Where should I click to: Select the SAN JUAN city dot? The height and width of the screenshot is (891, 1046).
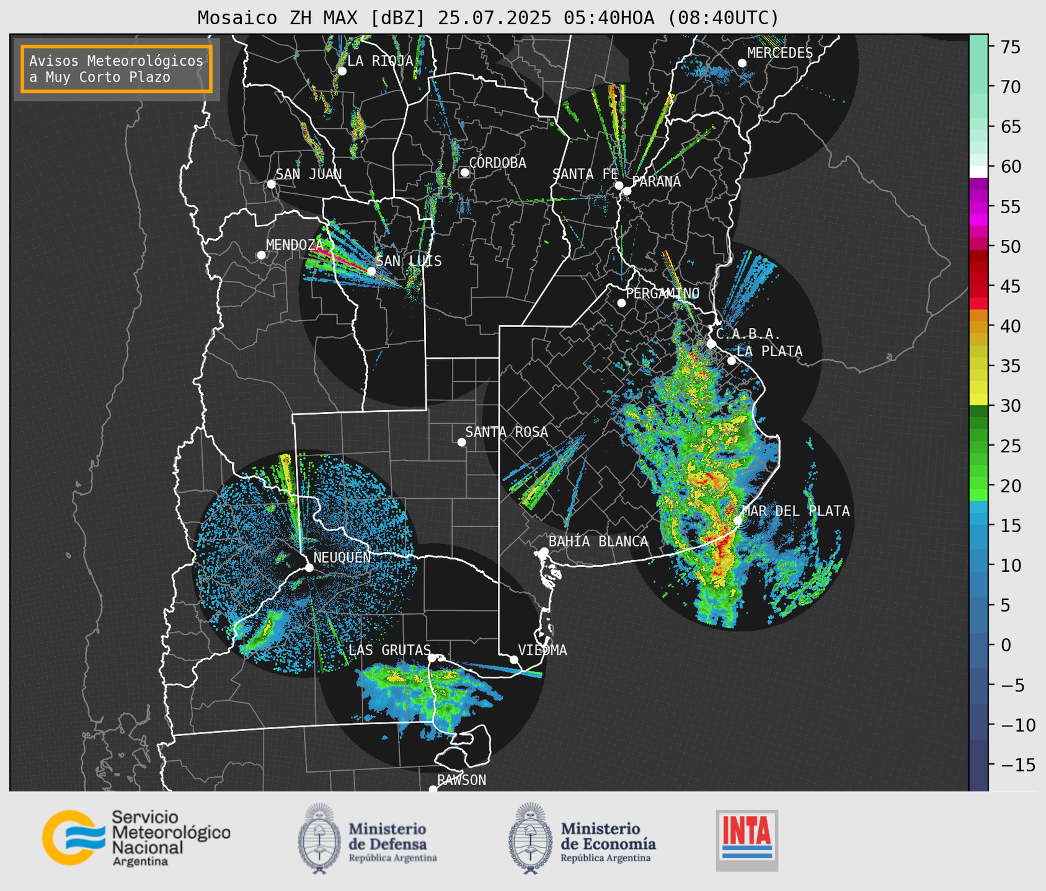pos(271,184)
